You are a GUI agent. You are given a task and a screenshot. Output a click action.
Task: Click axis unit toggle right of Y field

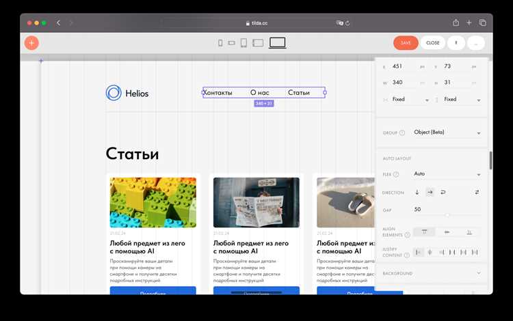tap(474, 67)
